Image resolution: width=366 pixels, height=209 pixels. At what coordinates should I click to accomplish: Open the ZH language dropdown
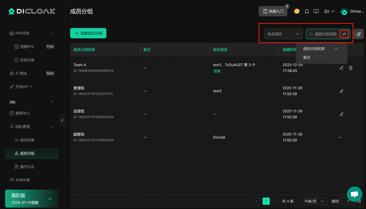(x=329, y=11)
